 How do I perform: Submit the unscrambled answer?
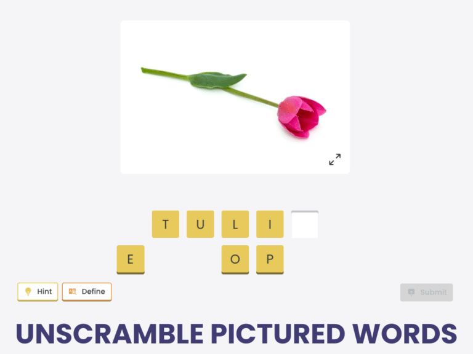[x=426, y=293]
